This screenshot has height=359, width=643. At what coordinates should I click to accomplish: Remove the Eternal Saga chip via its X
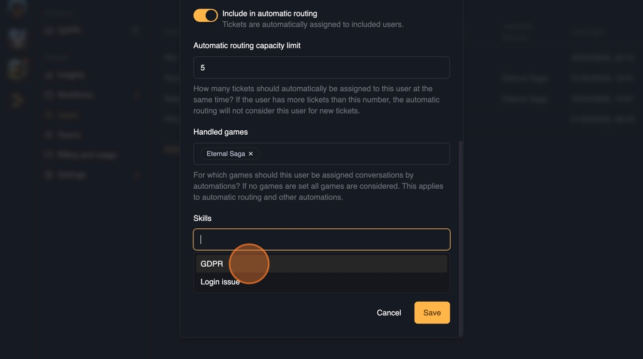pyautogui.click(x=251, y=154)
